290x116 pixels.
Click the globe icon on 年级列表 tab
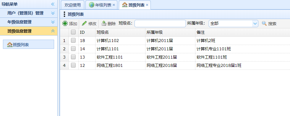pyautogui.click(x=92, y=5)
